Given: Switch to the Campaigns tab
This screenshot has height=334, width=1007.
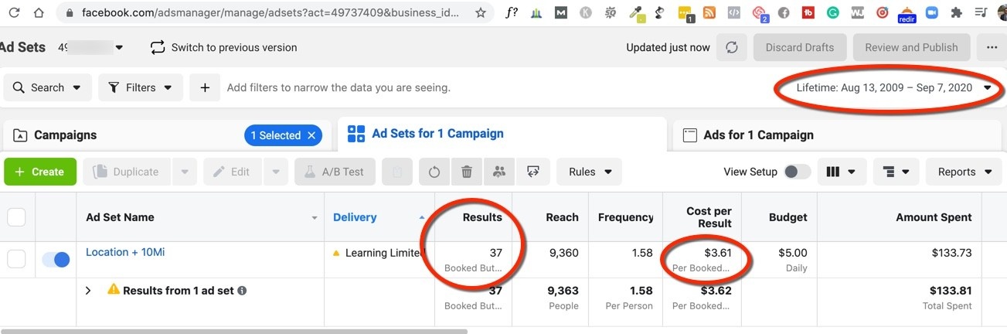Looking at the screenshot, I should (65, 135).
